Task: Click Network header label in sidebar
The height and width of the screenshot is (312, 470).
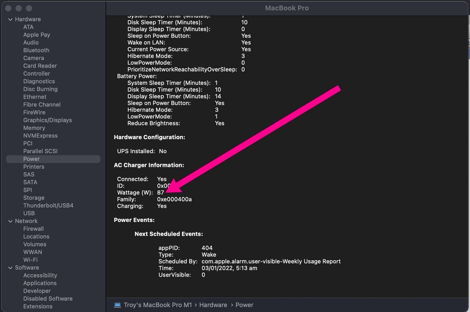Action: click(x=26, y=221)
